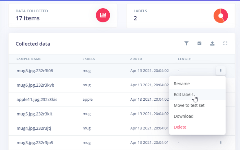
Task: Choose Move to test set option
Action: pos(189,105)
